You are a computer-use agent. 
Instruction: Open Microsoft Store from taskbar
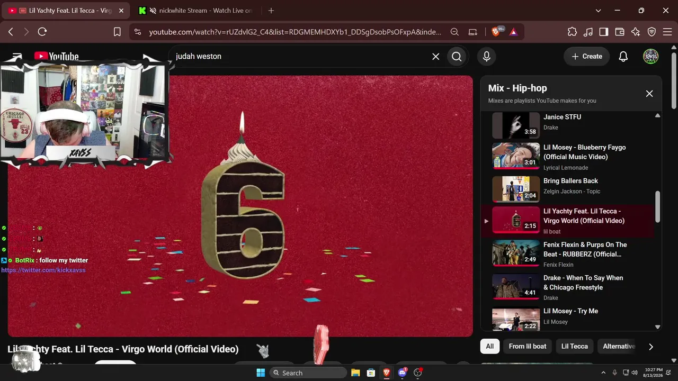click(x=371, y=373)
